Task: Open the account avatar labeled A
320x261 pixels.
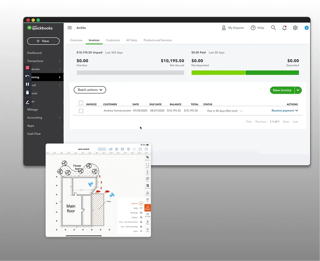Action: pyautogui.click(x=307, y=28)
